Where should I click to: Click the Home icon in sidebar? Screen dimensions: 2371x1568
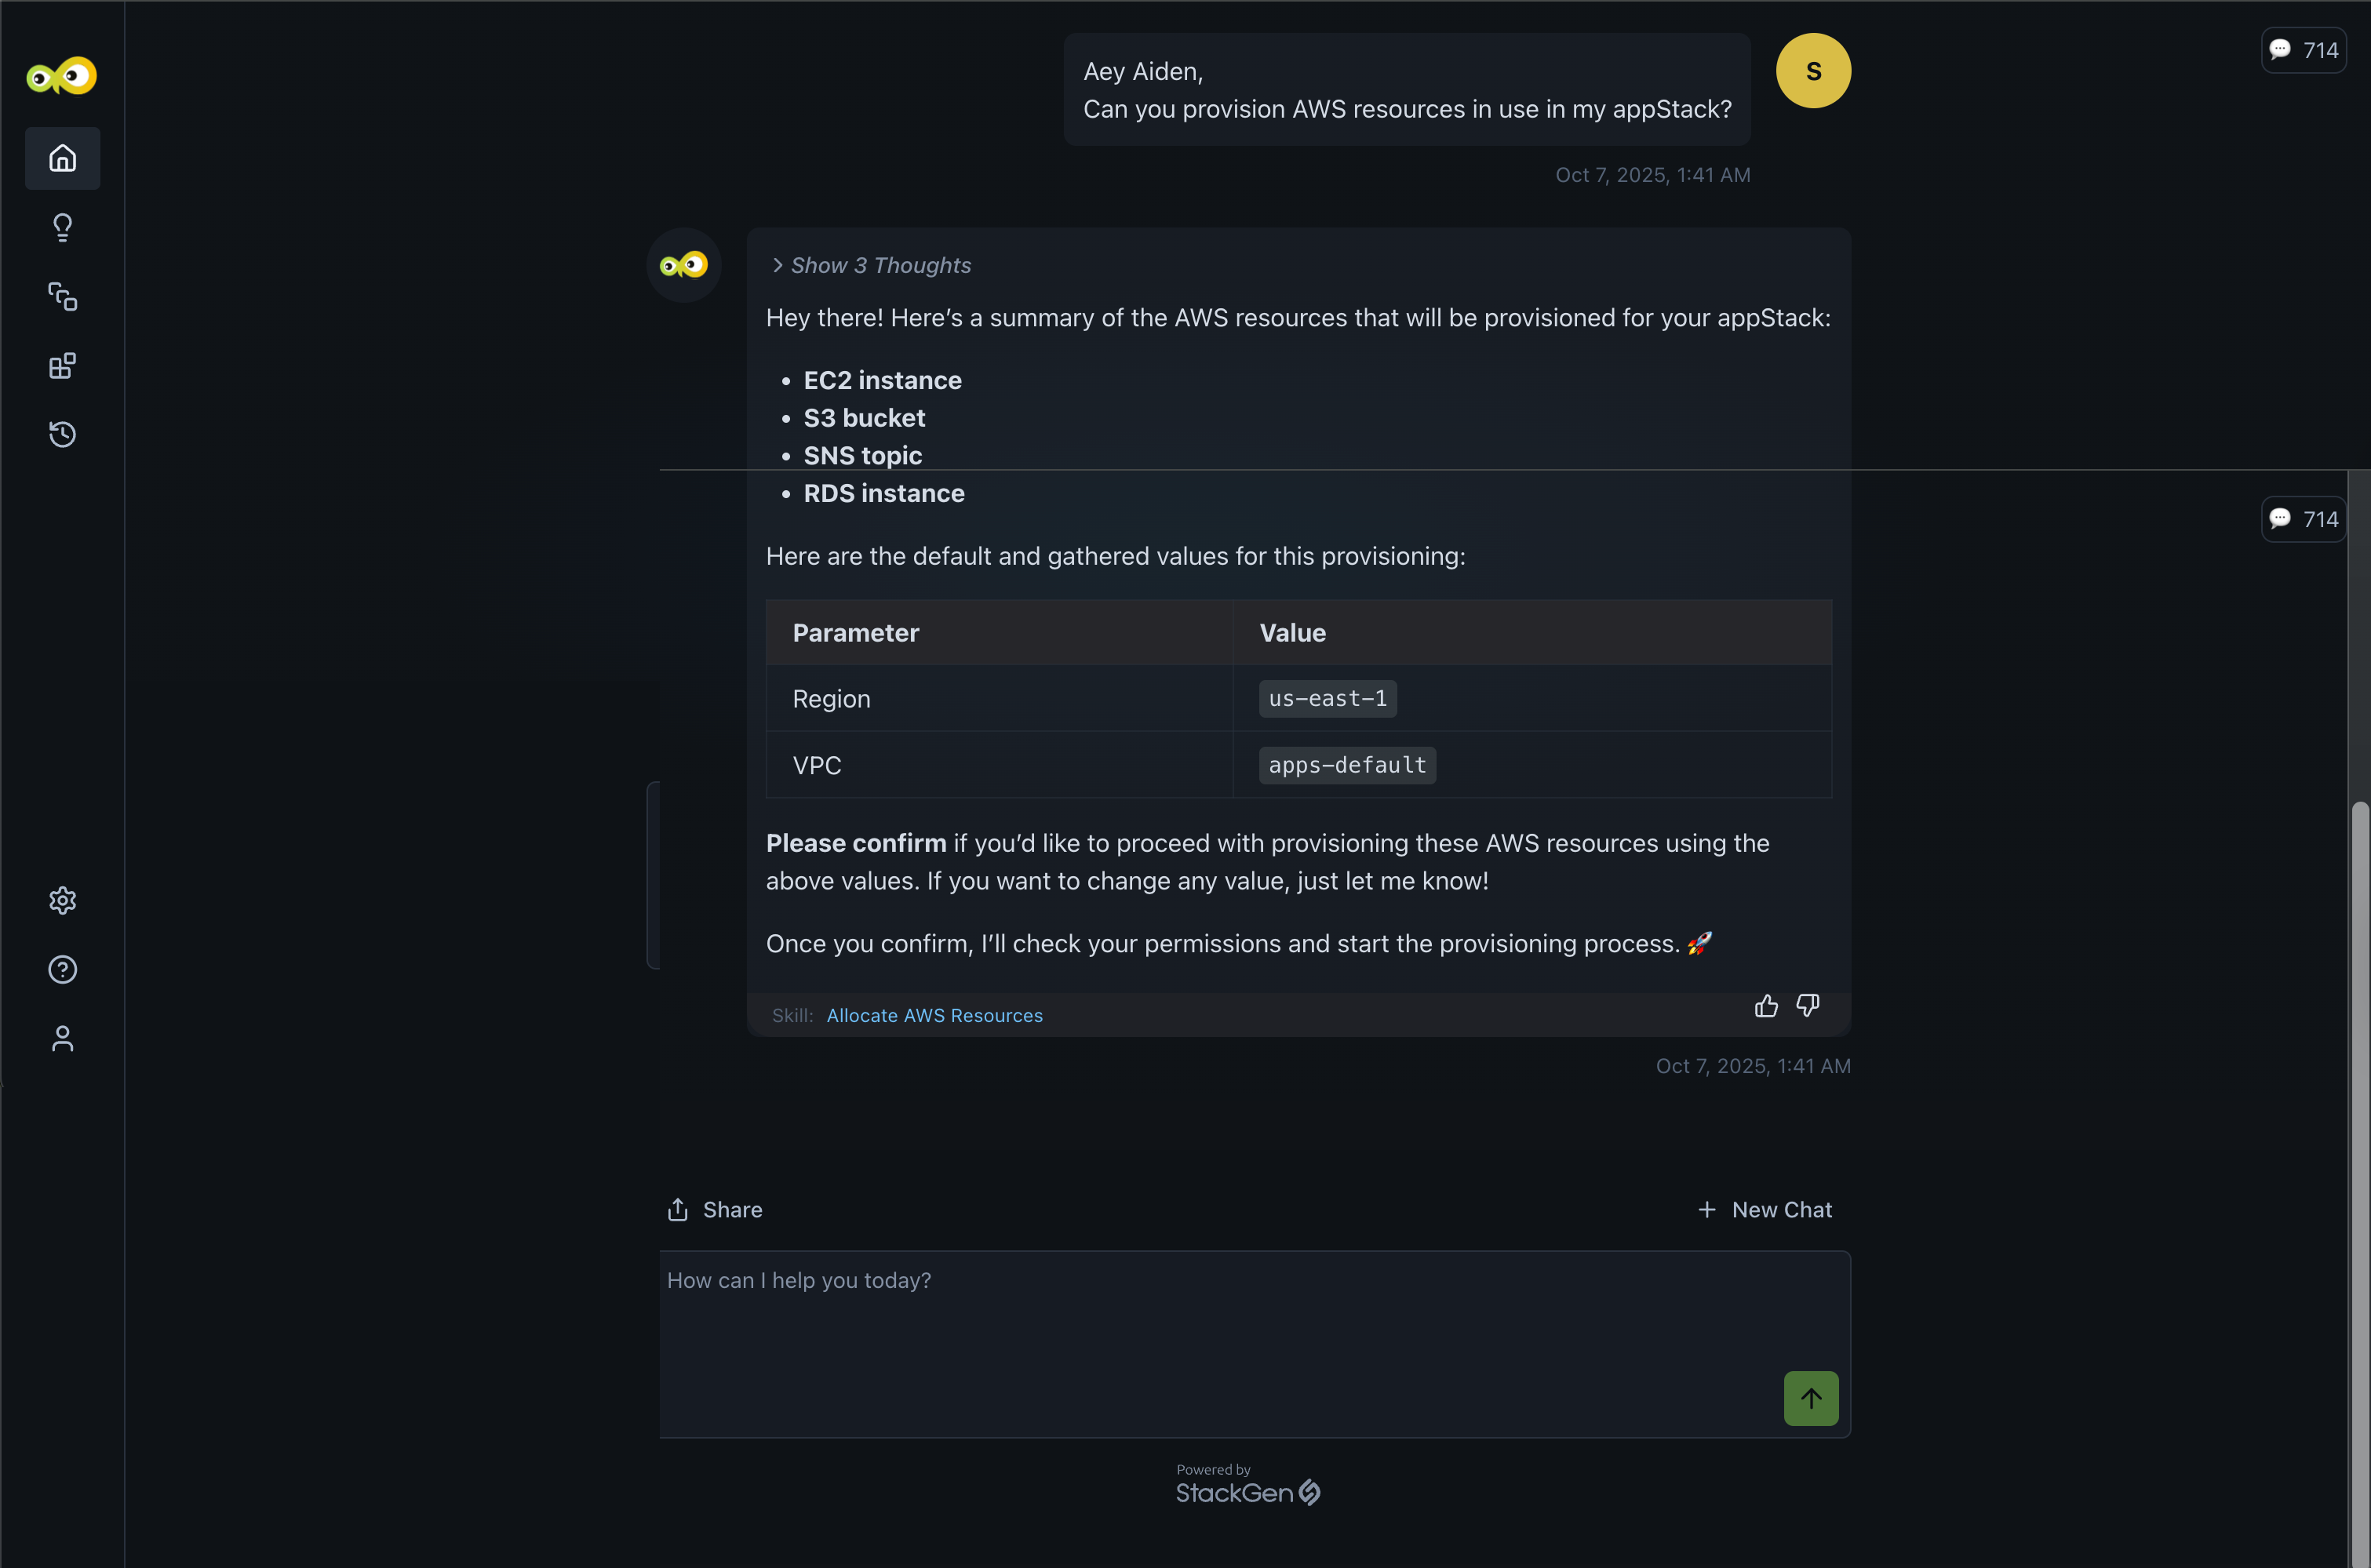(62, 158)
